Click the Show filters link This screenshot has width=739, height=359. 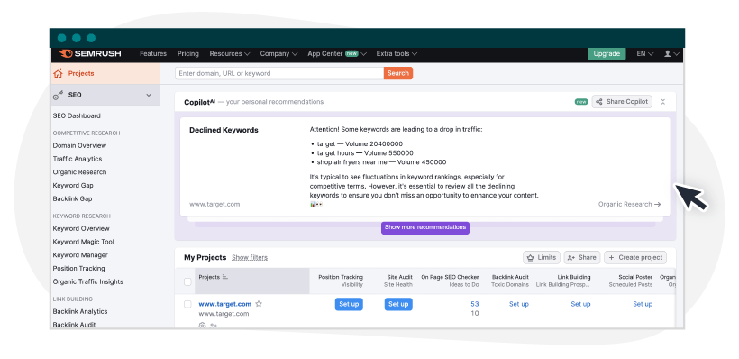click(x=250, y=258)
